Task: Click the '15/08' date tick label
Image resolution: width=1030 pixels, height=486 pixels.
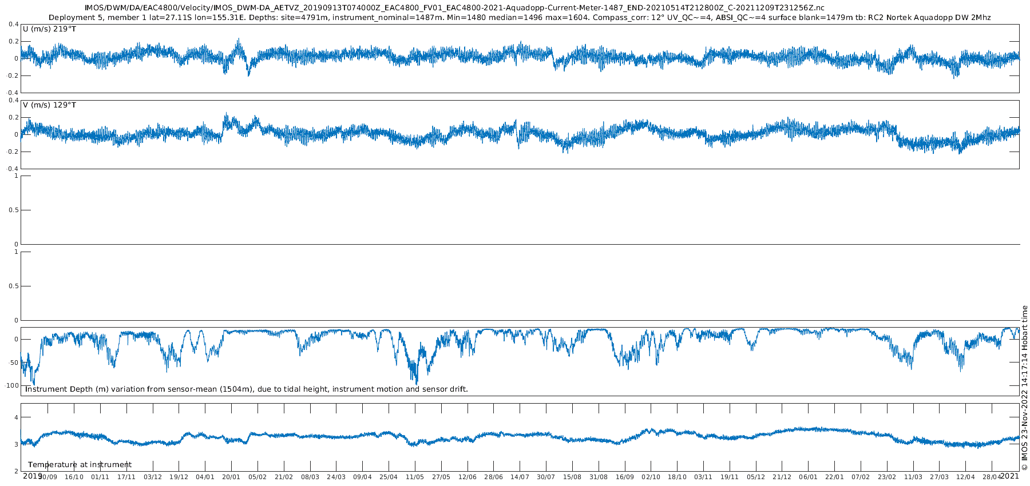Action: [x=572, y=477]
